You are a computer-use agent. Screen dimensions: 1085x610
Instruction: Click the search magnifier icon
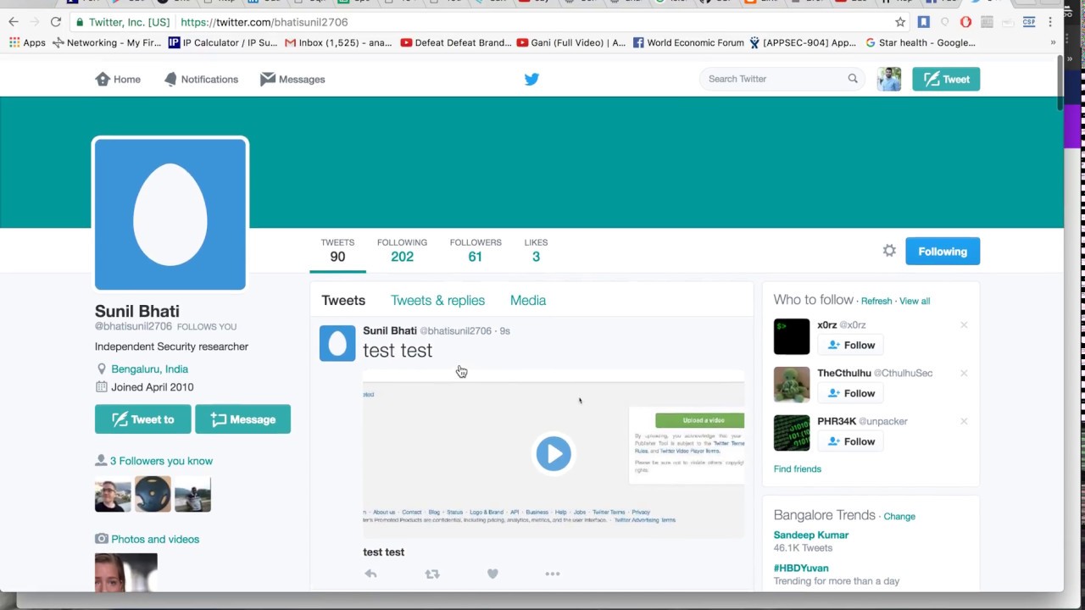click(x=853, y=79)
